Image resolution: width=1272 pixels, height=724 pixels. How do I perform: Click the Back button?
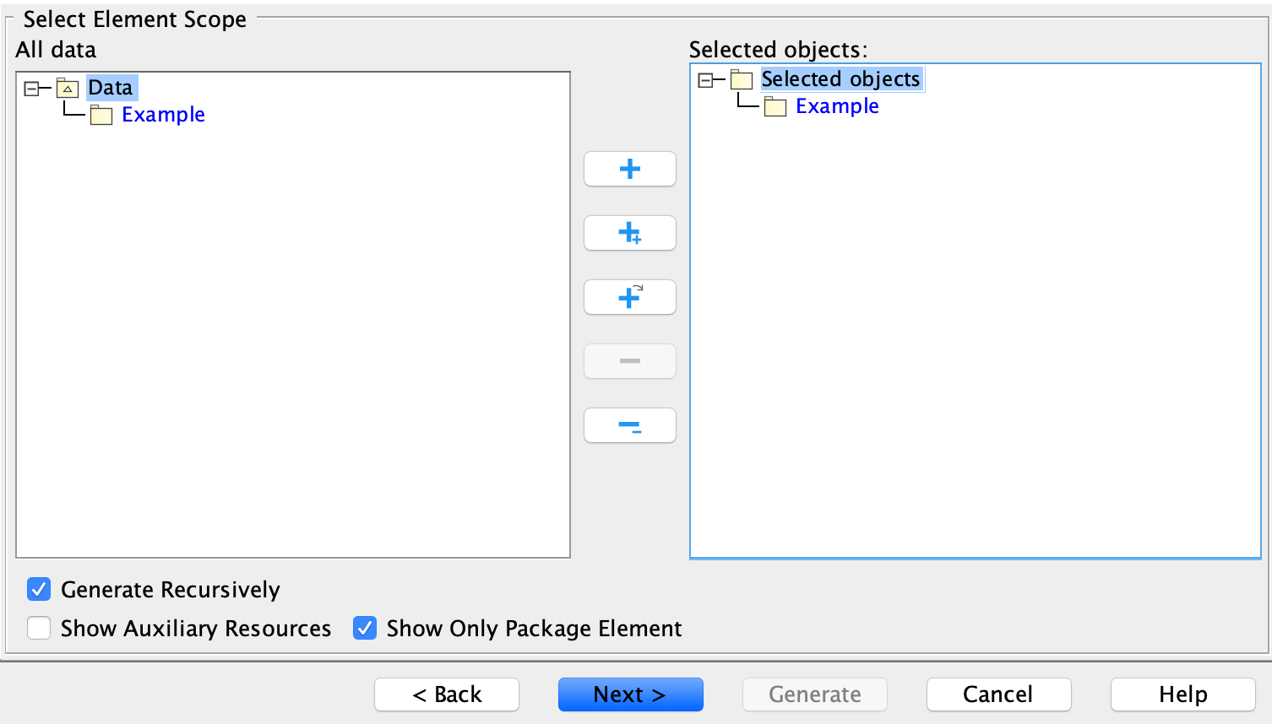click(446, 694)
